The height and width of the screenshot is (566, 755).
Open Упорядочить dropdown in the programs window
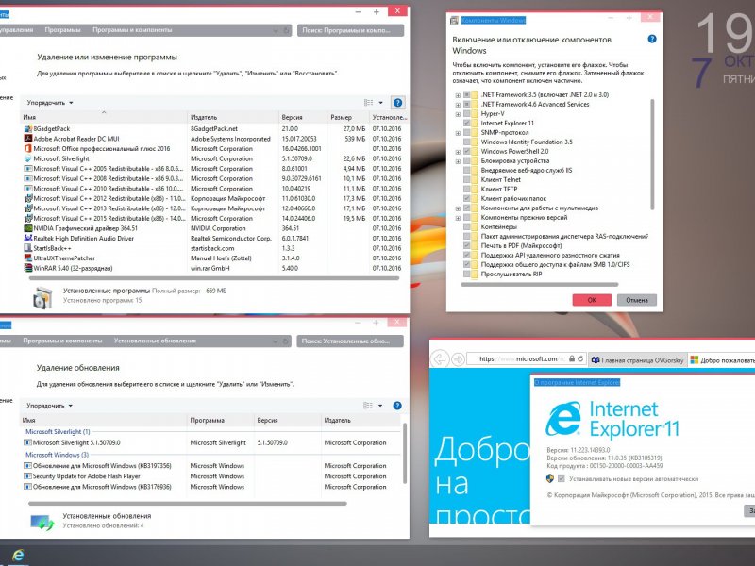point(50,103)
